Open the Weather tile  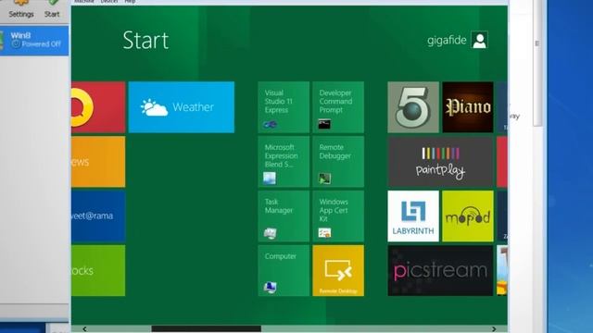pyautogui.click(x=182, y=107)
